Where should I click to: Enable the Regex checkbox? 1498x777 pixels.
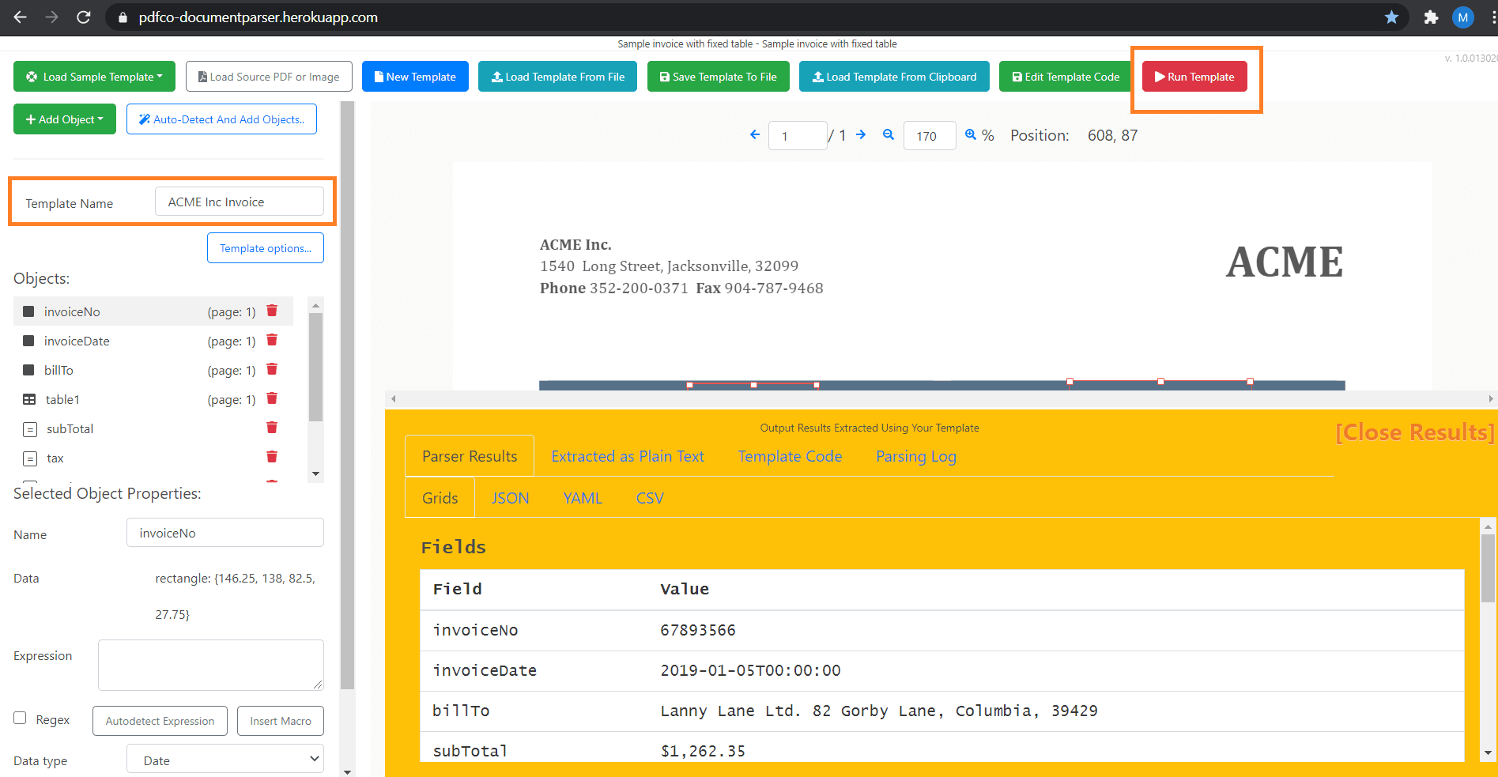click(x=20, y=718)
